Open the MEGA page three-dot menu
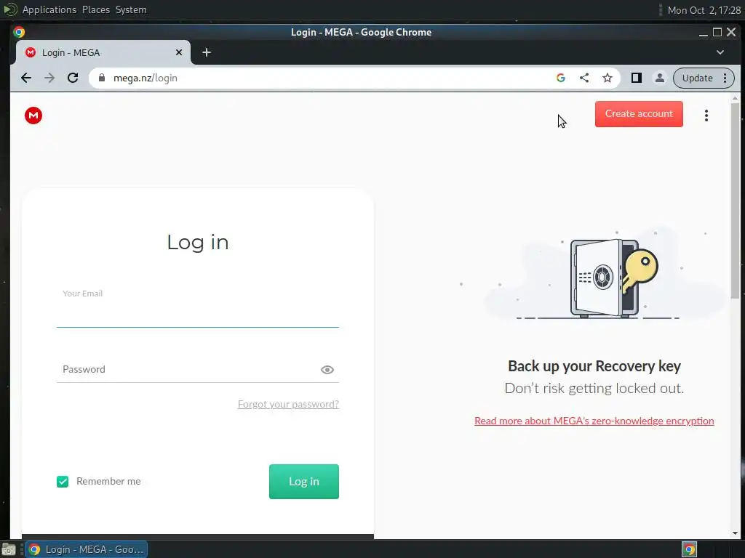This screenshot has width=745, height=558. (x=706, y=116)
